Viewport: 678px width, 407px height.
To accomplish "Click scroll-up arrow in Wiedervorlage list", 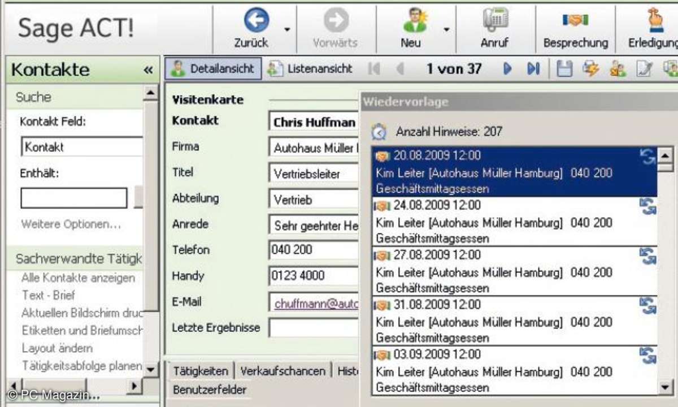I will (666, 155).
